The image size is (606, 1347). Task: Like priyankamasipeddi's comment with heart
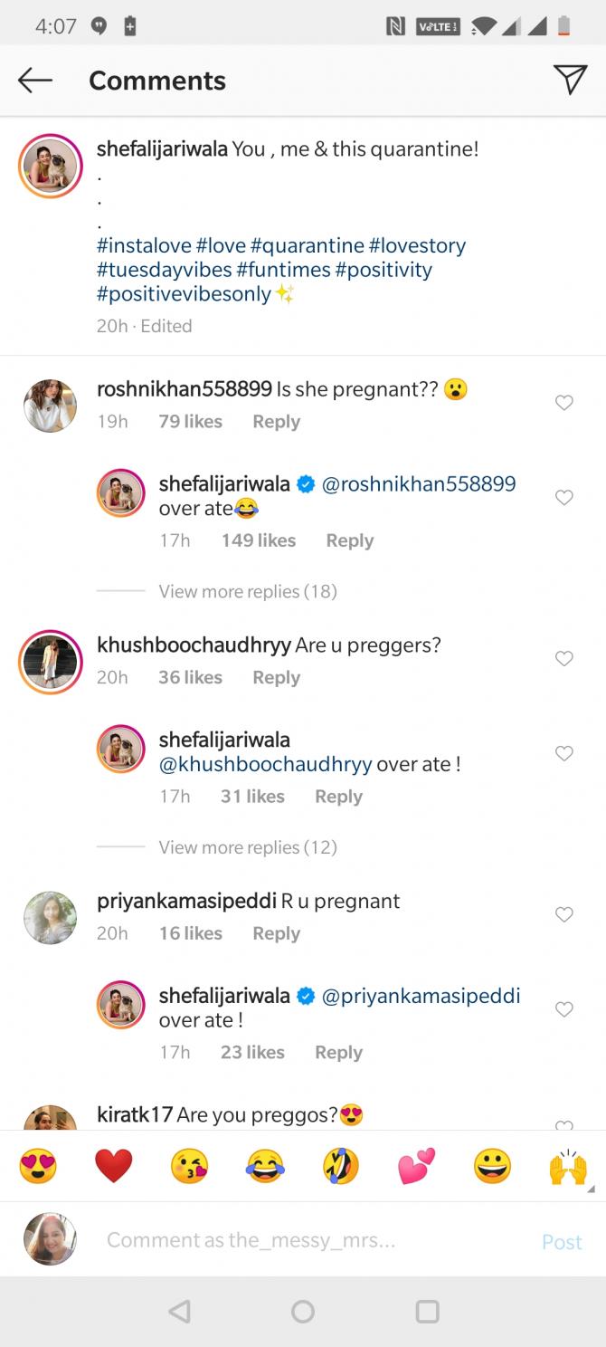(x=564, y=915)
